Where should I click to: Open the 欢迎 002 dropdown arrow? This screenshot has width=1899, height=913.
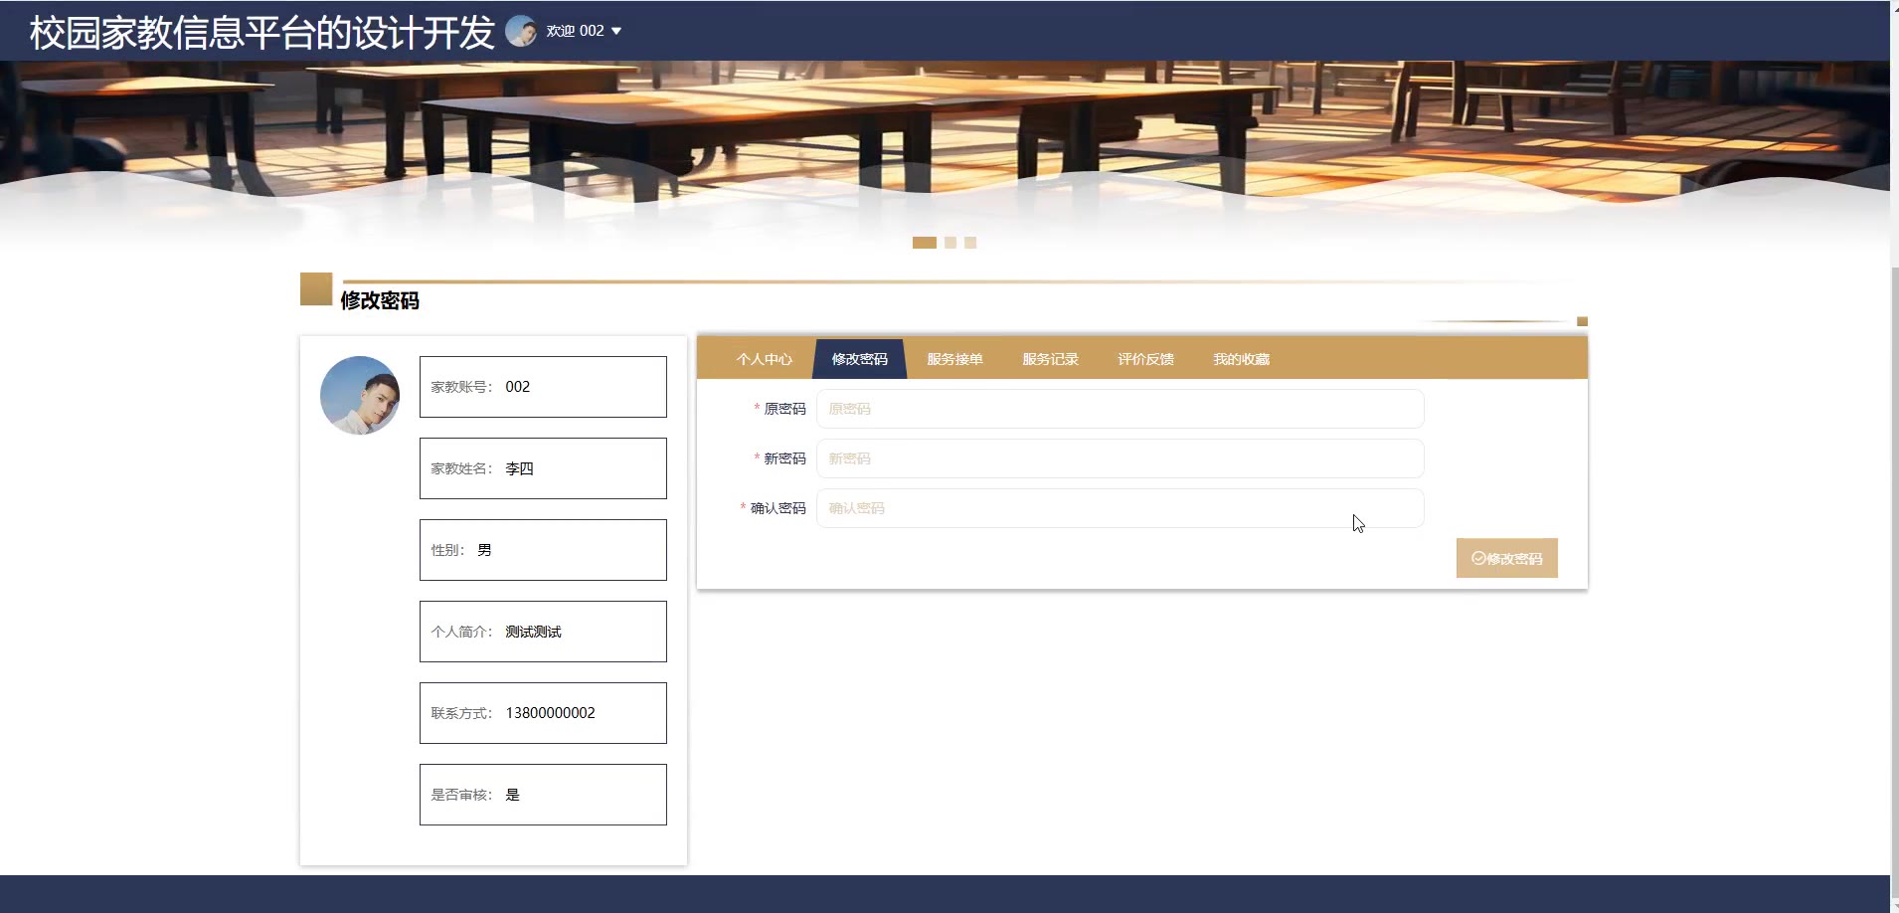[616, 31]
